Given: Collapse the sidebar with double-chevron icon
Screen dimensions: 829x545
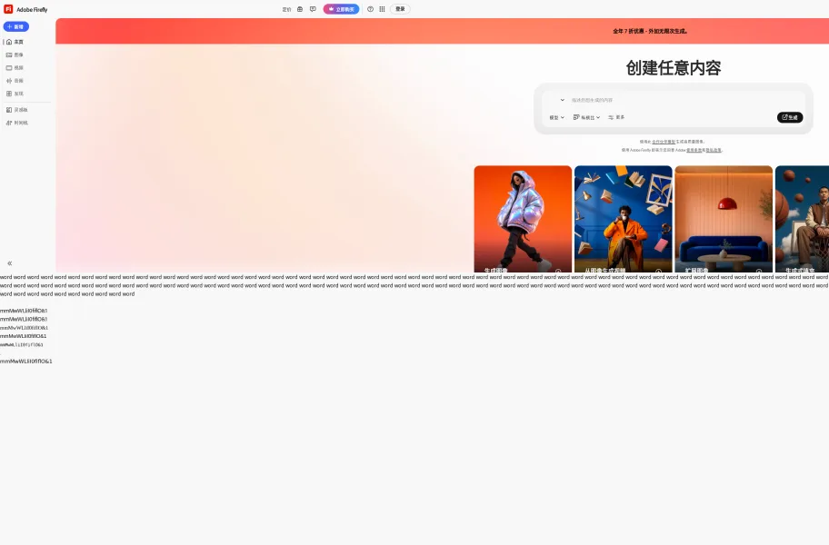Looking at the screenshot, I should pyautogui.click(x=9, y=263).
